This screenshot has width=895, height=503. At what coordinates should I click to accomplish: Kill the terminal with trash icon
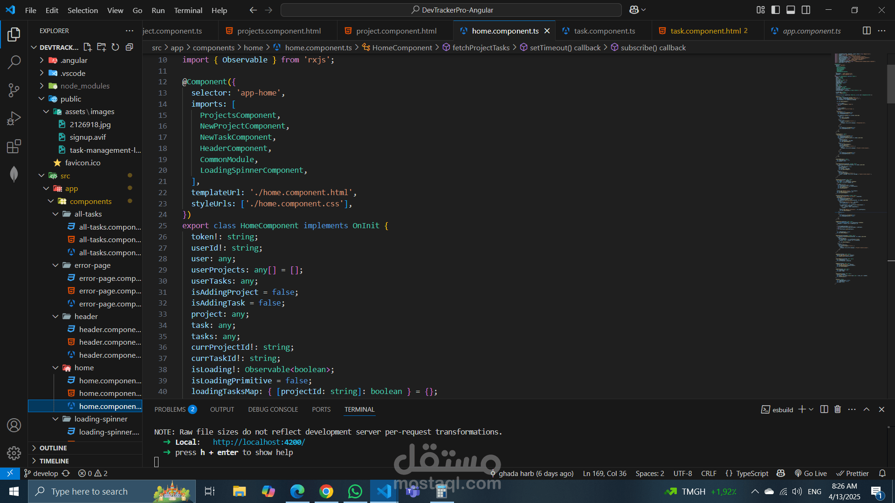[837, 409]
